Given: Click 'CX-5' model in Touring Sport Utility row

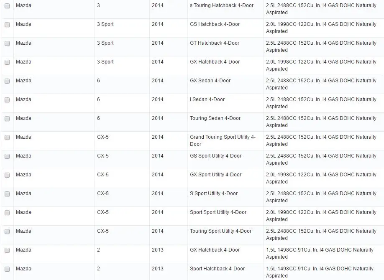Looking at the screenshot, I should (103, 231).
